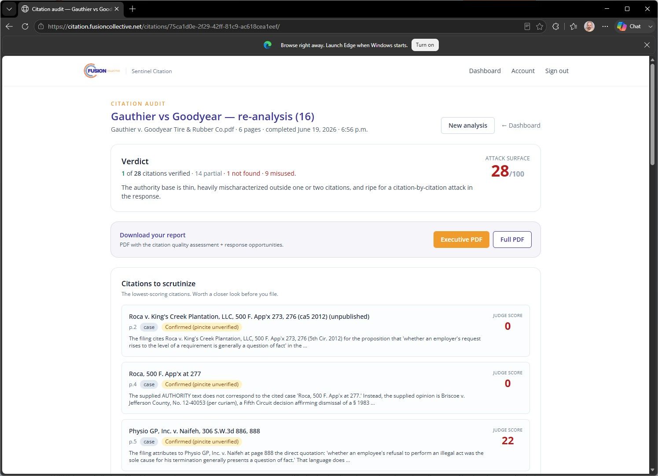Sign out from the top navigation
This screenshot has width=658, height=476.
click(x=557, y=71)
